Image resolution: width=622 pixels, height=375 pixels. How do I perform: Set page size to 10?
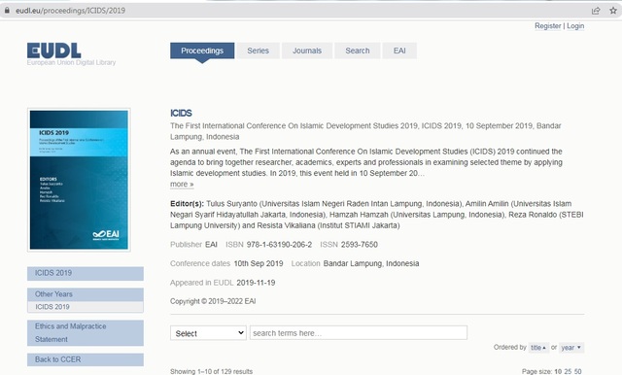[x=558, y=371]
